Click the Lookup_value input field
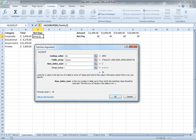The image size is (196, 140). pyautogui.click(x=79, y=56)
